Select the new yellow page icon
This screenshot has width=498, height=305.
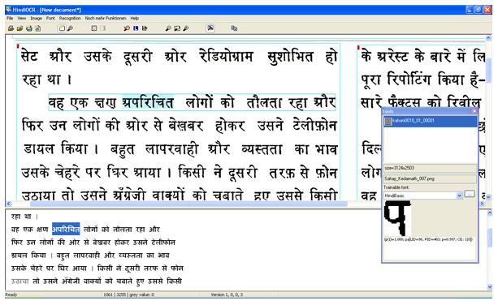coord(61,28)
